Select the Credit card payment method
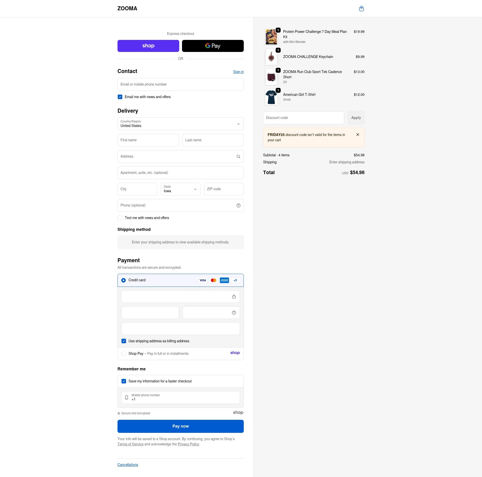The width and height of the screenshot is (482, 477). click(x=124, y=280)
